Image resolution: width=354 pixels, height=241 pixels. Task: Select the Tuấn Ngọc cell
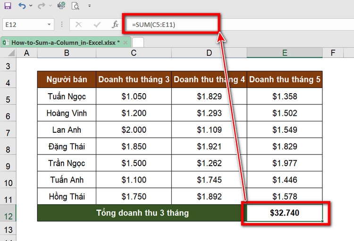click(67, 96)
